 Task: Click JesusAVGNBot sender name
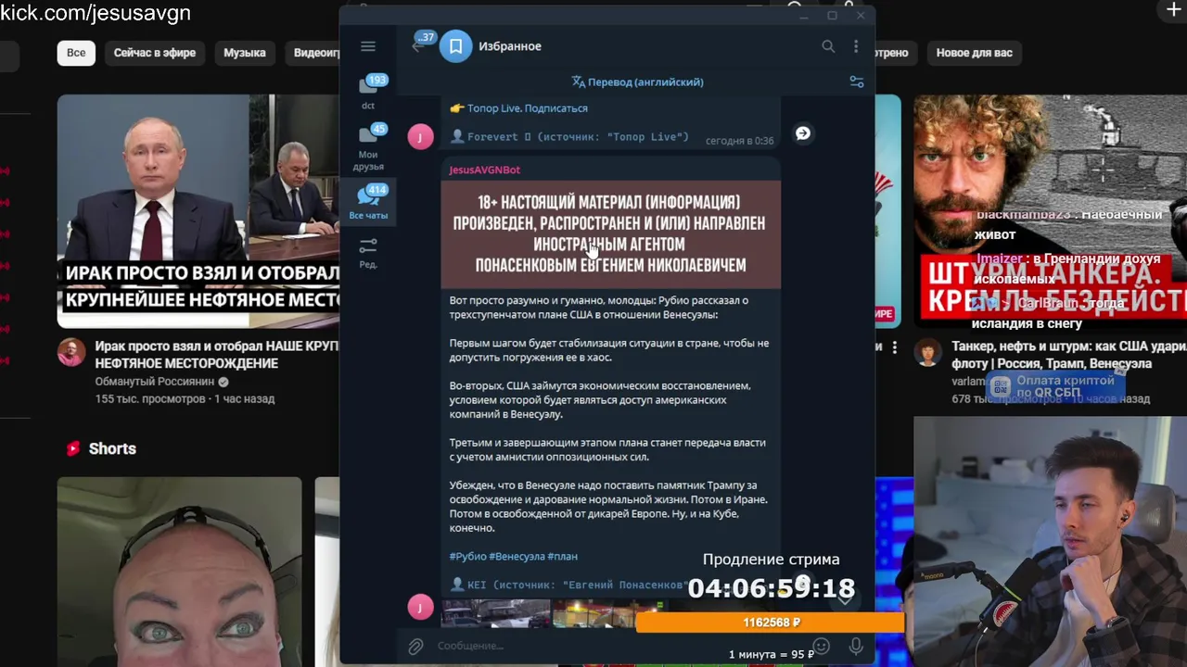485,170
